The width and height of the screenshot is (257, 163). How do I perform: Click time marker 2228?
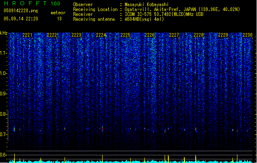(x=199, y=35)
